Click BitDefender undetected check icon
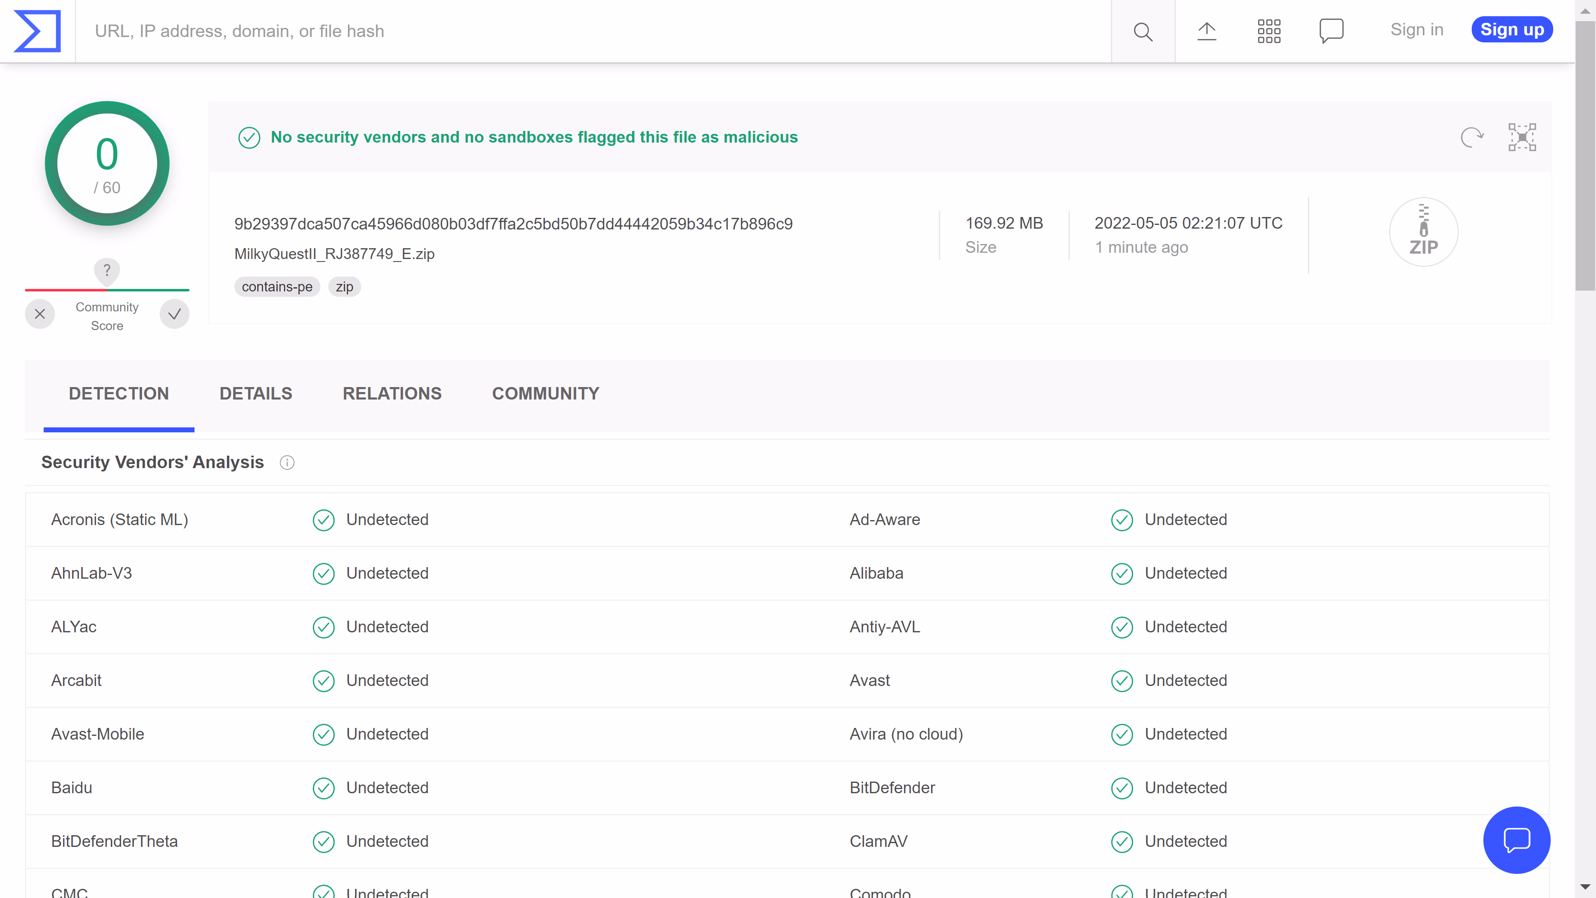 pyautogui.click(x=1122, y=788)
